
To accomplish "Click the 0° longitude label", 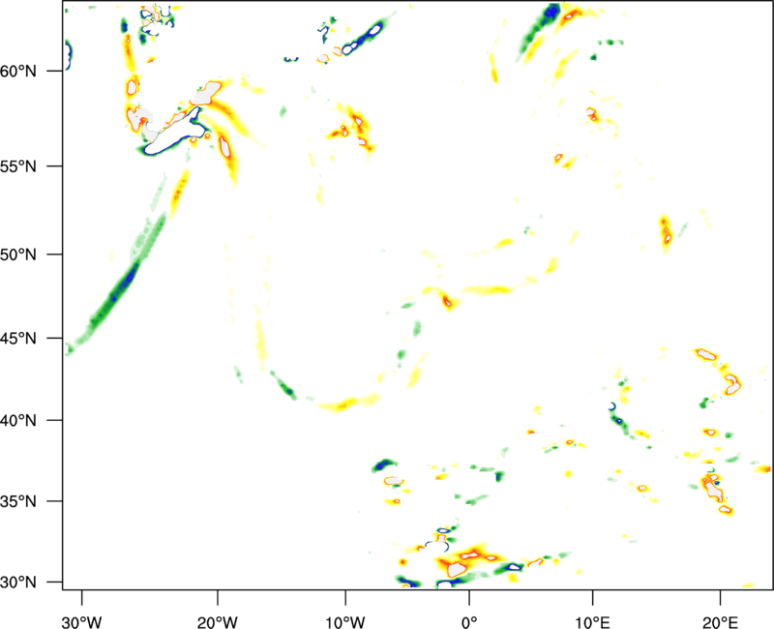I will coord(469,622).
